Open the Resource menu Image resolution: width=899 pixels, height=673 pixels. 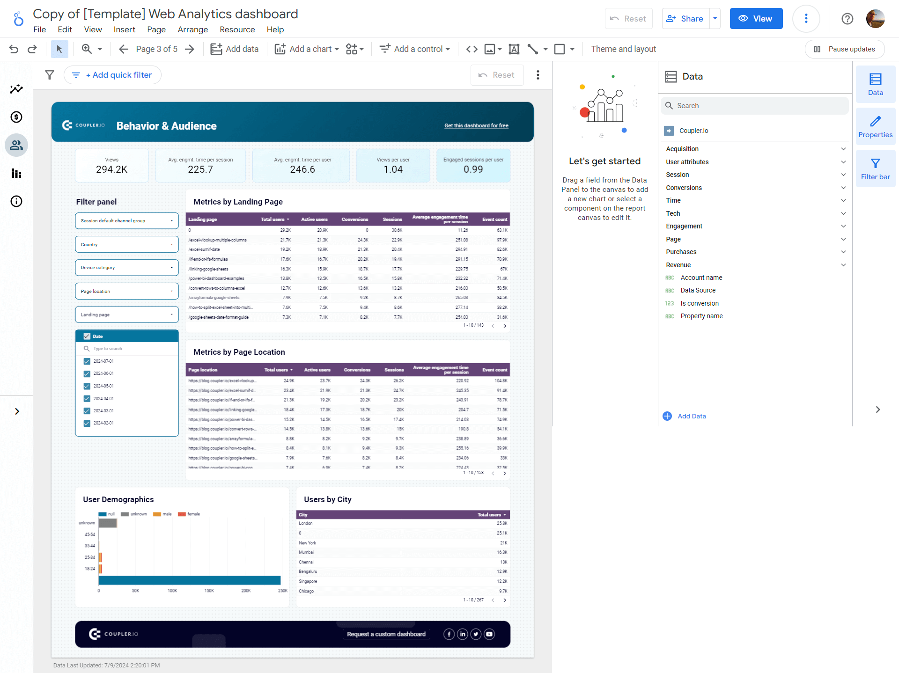[237, 29]
